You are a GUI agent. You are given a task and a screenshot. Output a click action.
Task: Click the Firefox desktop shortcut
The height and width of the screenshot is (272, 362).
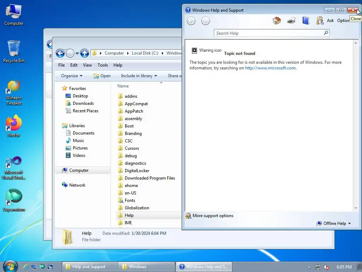14,126
